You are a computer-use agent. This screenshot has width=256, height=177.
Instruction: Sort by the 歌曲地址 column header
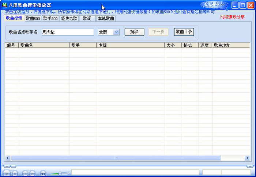tap(231, 45)
